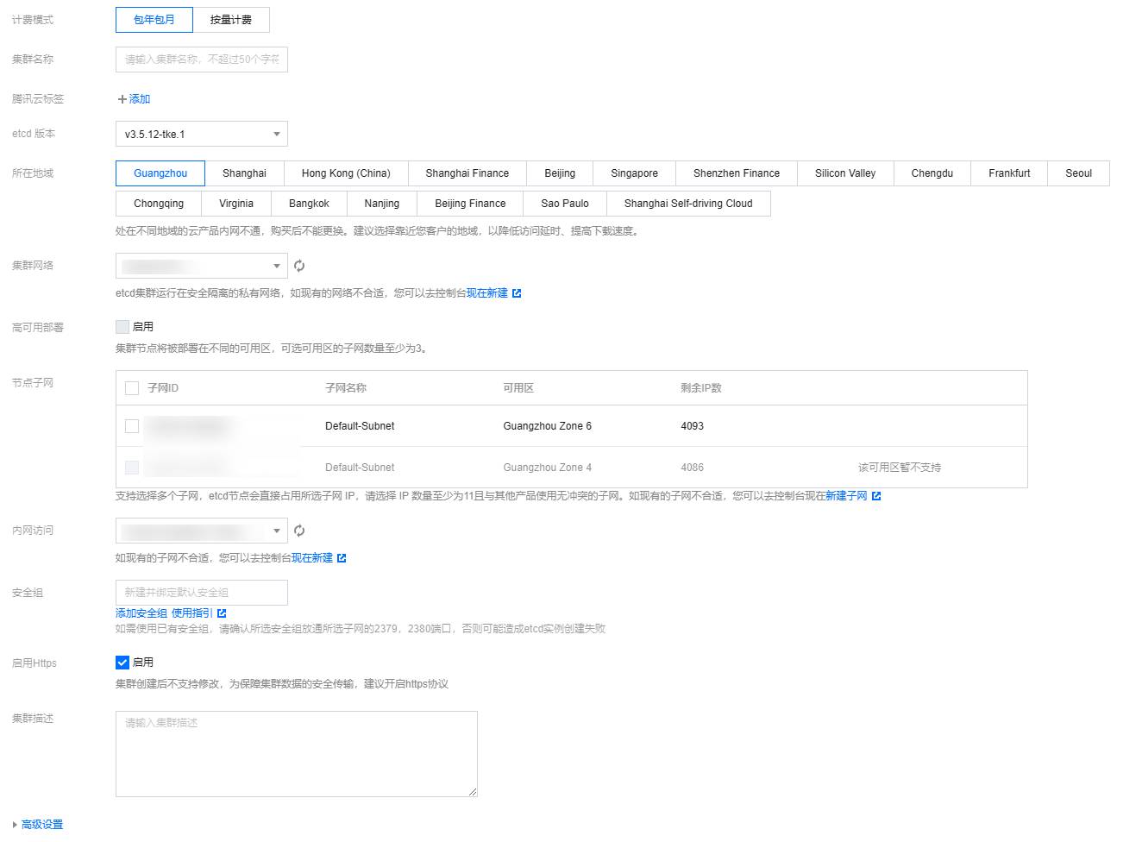The image size is (1142, 842).
Task: Click the 该可用区暂不支持 notice
Action: point(900,468)
